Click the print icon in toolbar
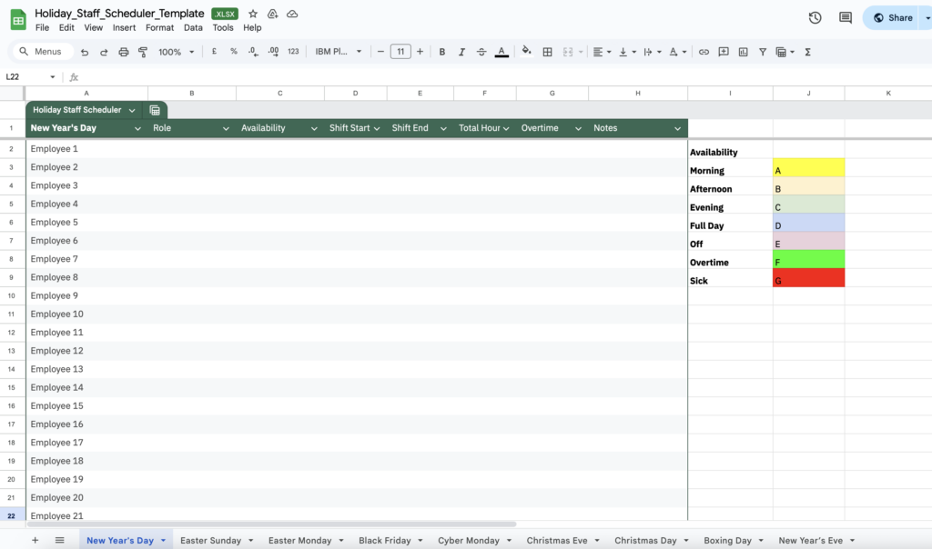932x549 pixels. pyautogui.click(x=124, y=52)
